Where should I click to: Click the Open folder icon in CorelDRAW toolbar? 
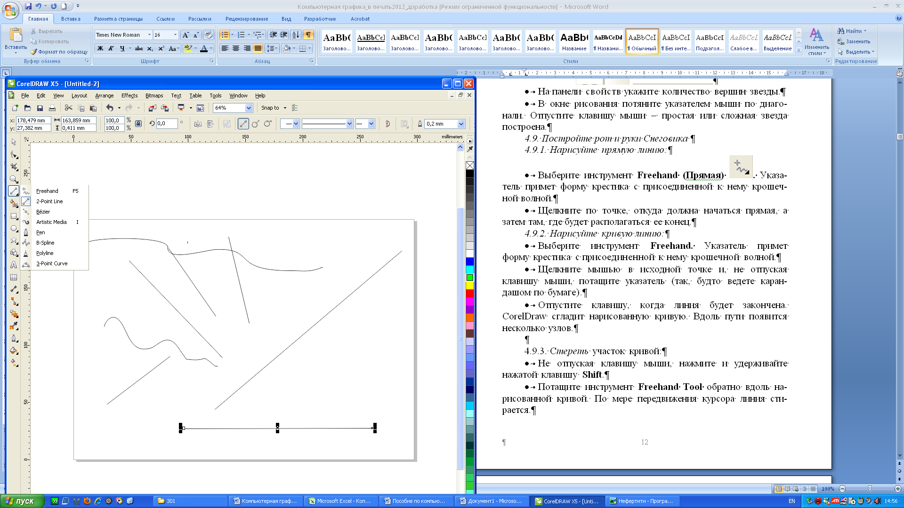coord(27,108)
